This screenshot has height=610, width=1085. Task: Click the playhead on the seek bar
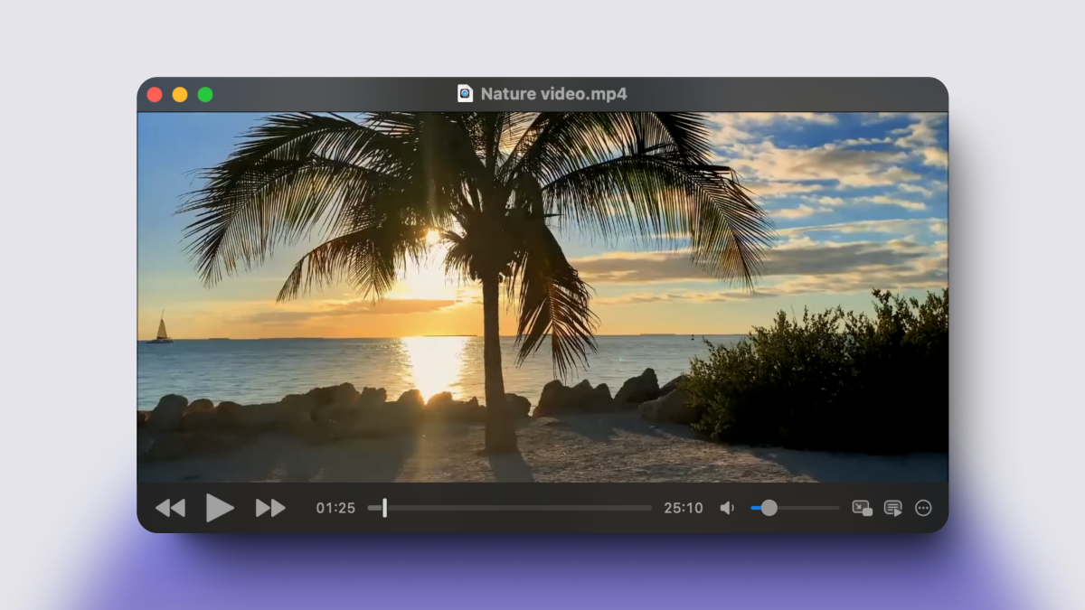[384, 508]
